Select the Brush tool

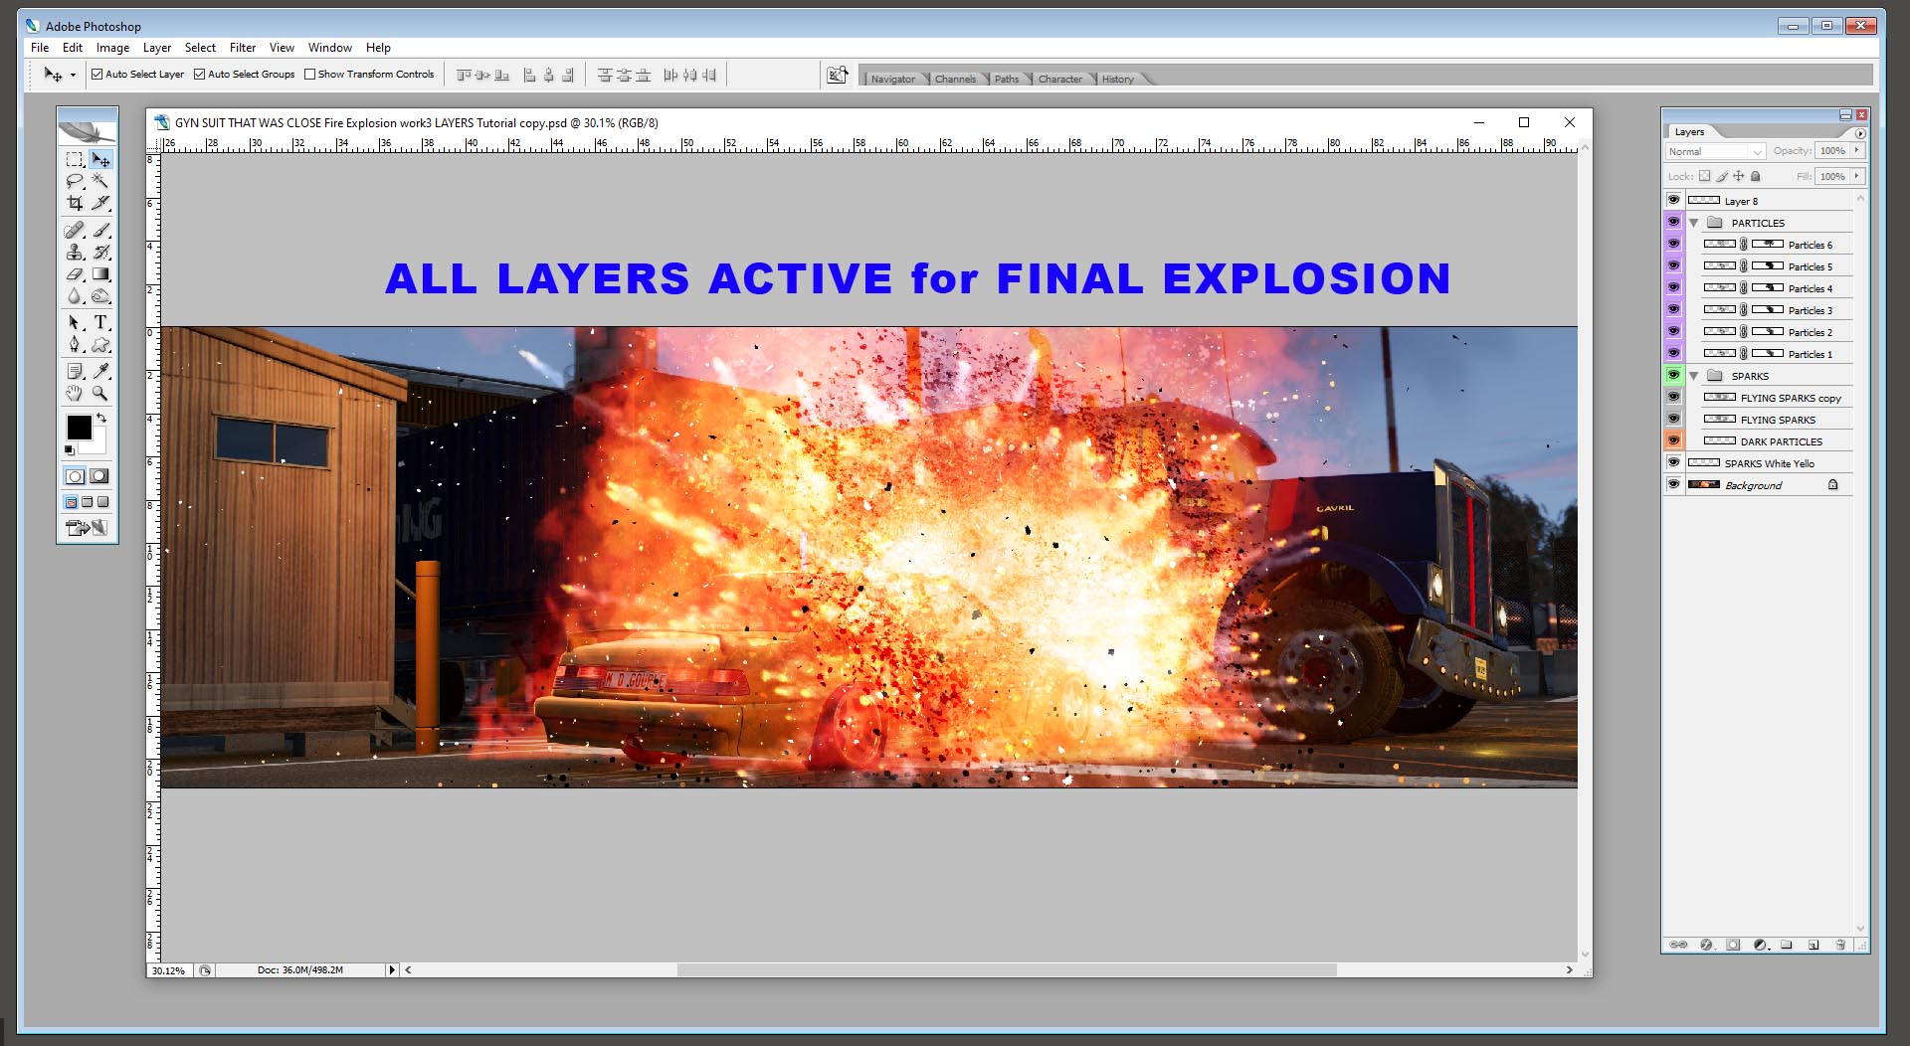[x=100, y=230]
